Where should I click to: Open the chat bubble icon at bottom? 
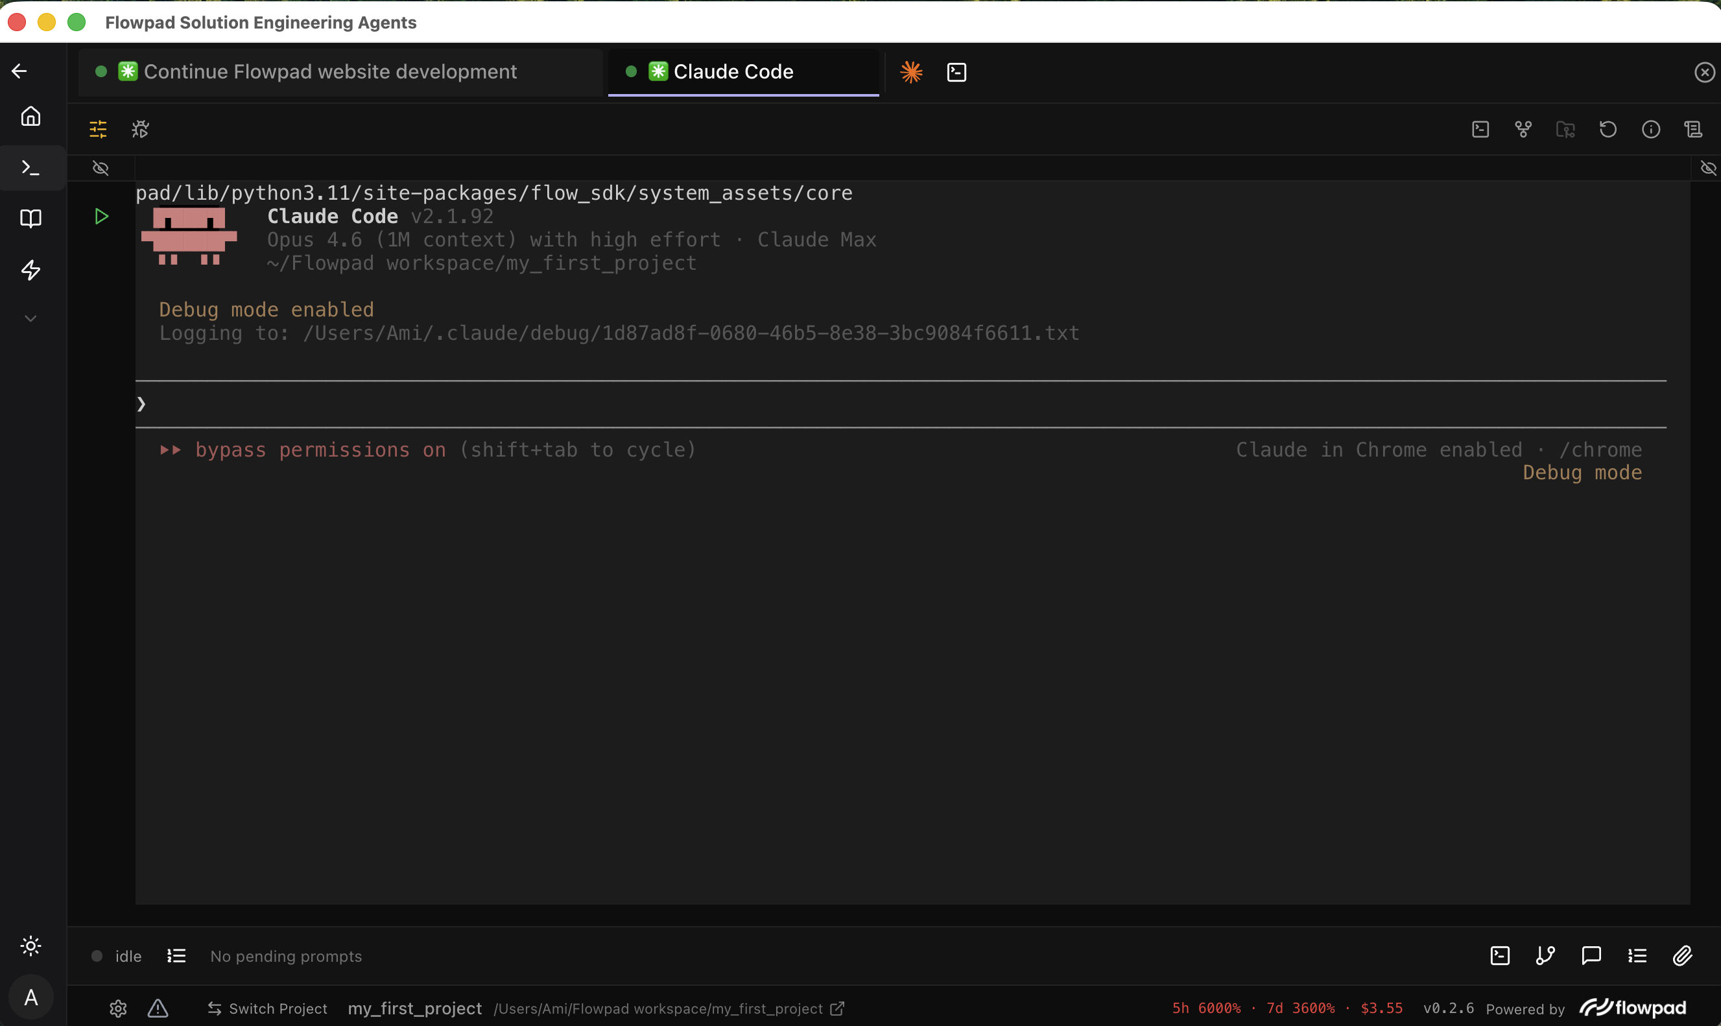(1591, 955)
